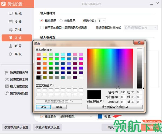Switch to 习惯 settings tab
Screen dimensions: 162x134
click(x=17, y=30)
